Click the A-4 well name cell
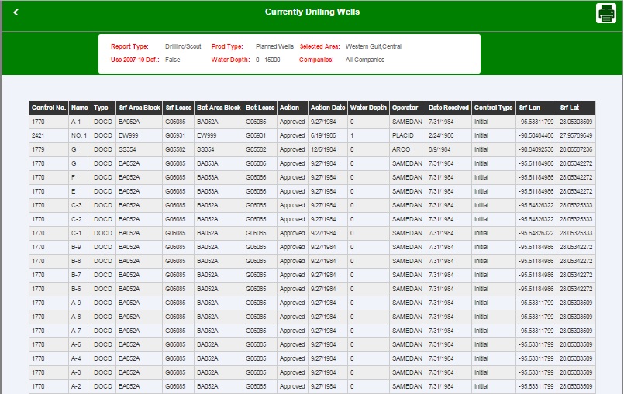This screenshot has height=394, width=624. [80, 358]
